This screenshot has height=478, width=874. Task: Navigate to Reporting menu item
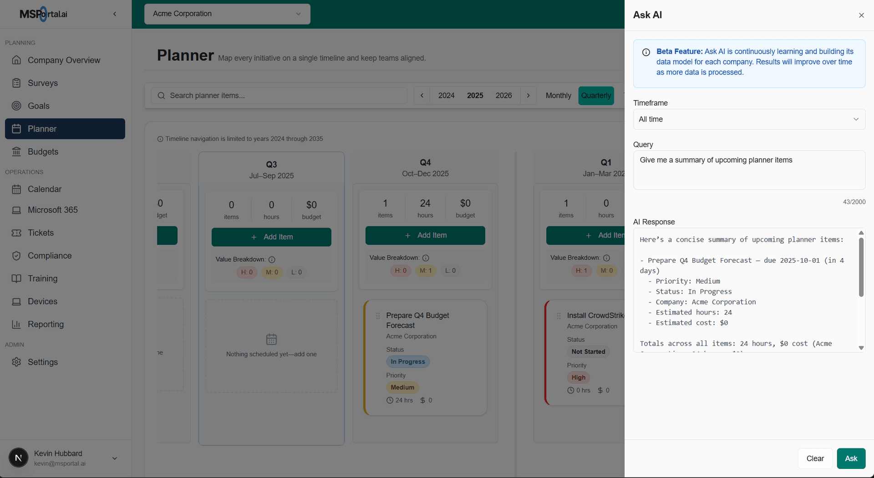[x=46, y=324]
